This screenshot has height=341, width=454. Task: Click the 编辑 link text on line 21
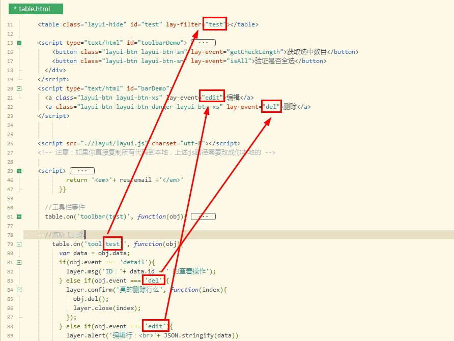[233, 98]
